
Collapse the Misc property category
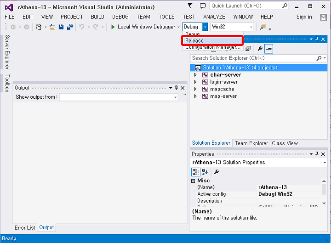click(193, 181)
